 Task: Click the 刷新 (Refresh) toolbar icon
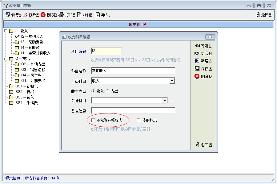(x=79, y=15)
